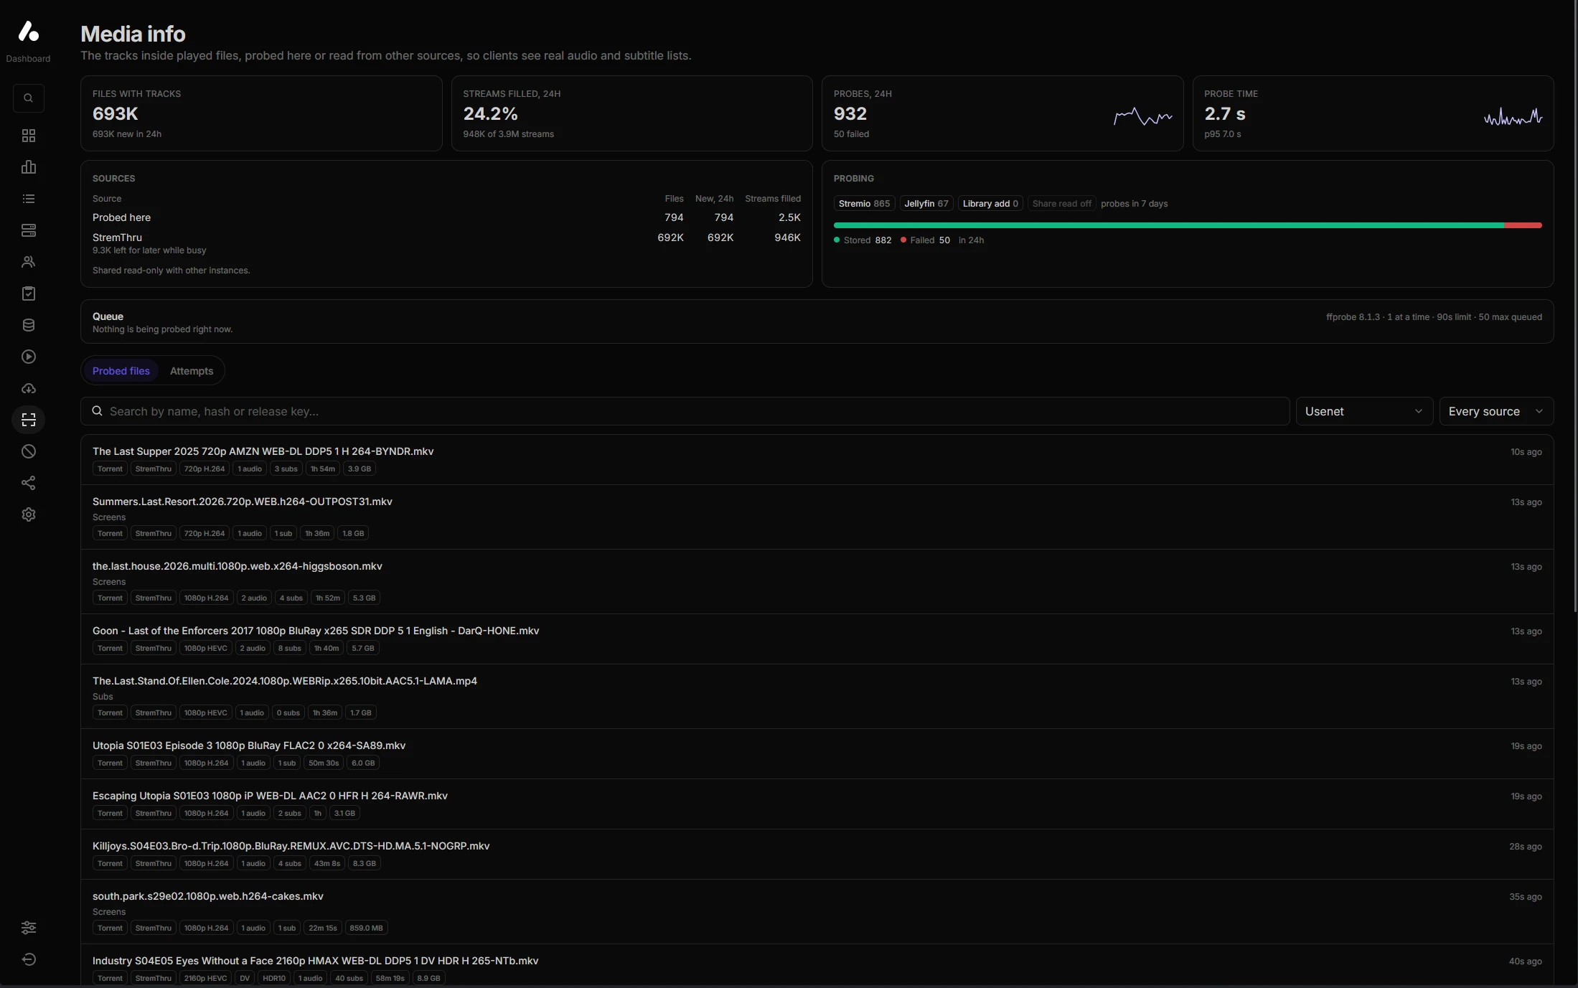The image size is (1578, 988).
Task: Open the ban circle-slash icon
Action: (29, 451)
